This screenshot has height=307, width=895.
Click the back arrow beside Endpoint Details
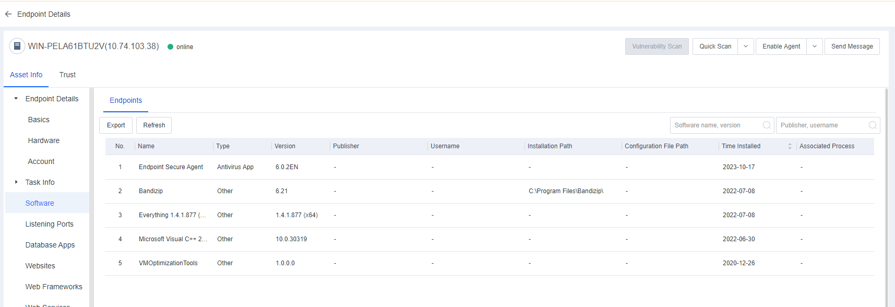(x=8, y=14)
